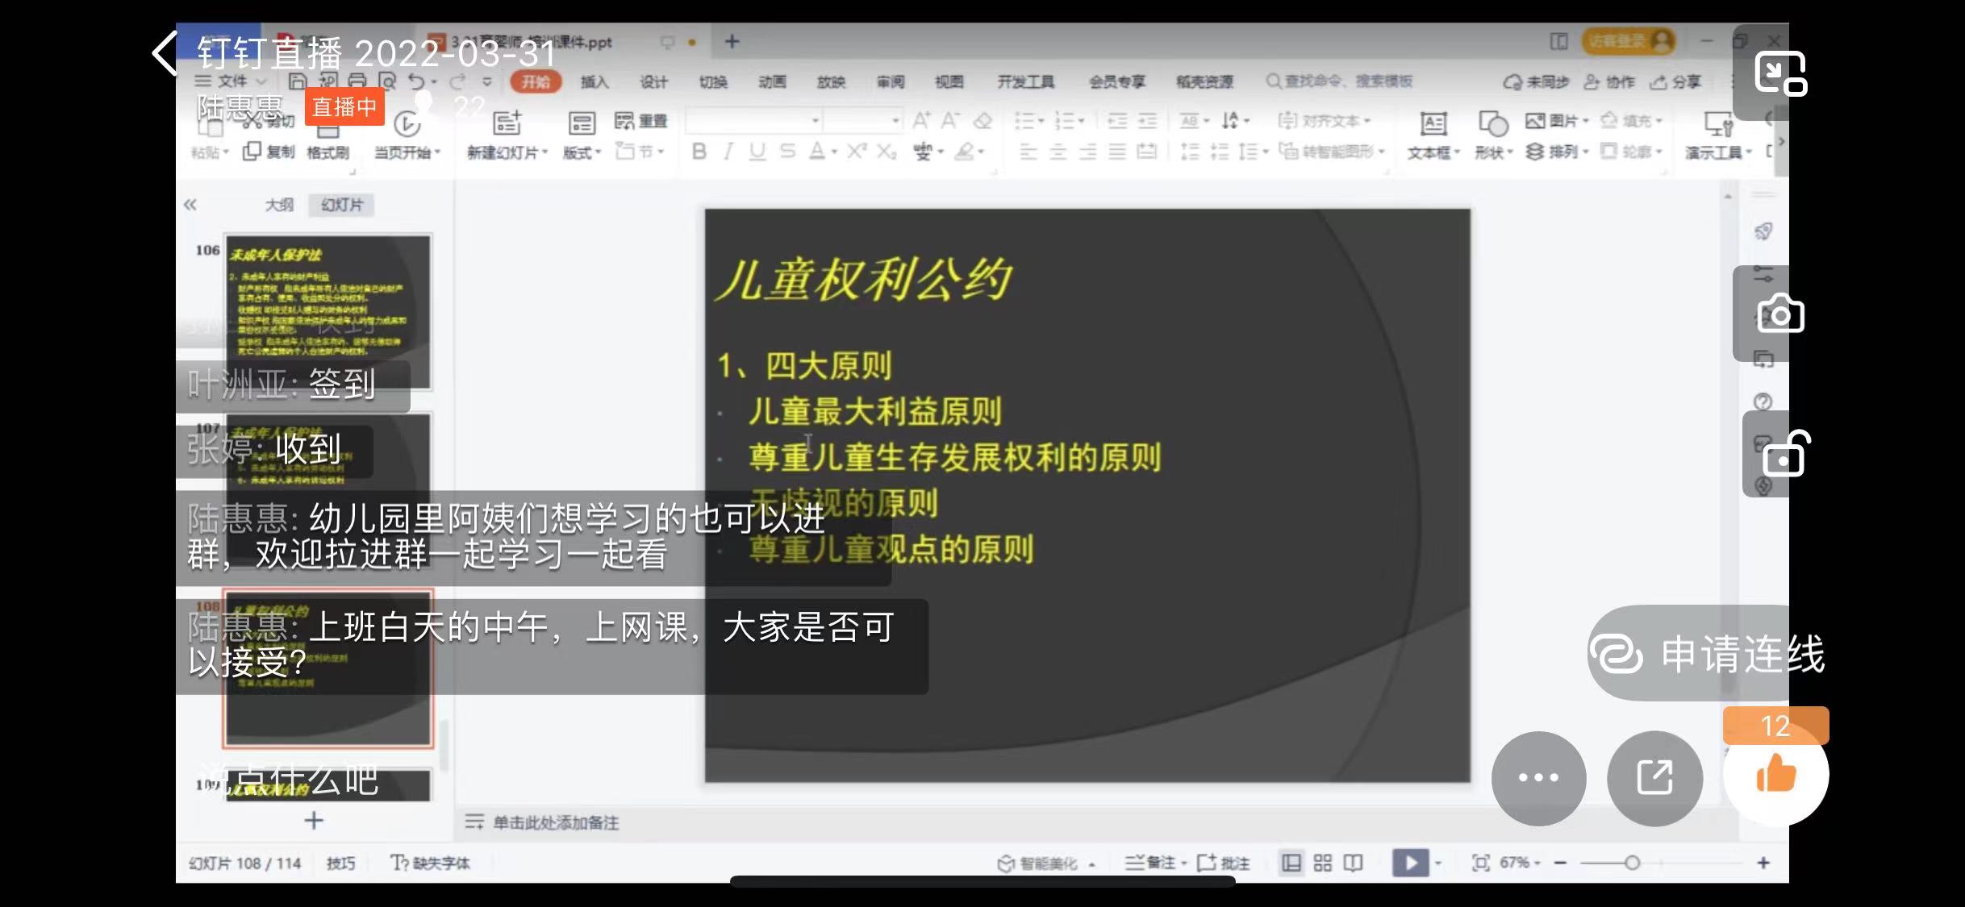Switch to slide sorter grid view
Screen dimensions: 1965x907
tap(1322, 863)
